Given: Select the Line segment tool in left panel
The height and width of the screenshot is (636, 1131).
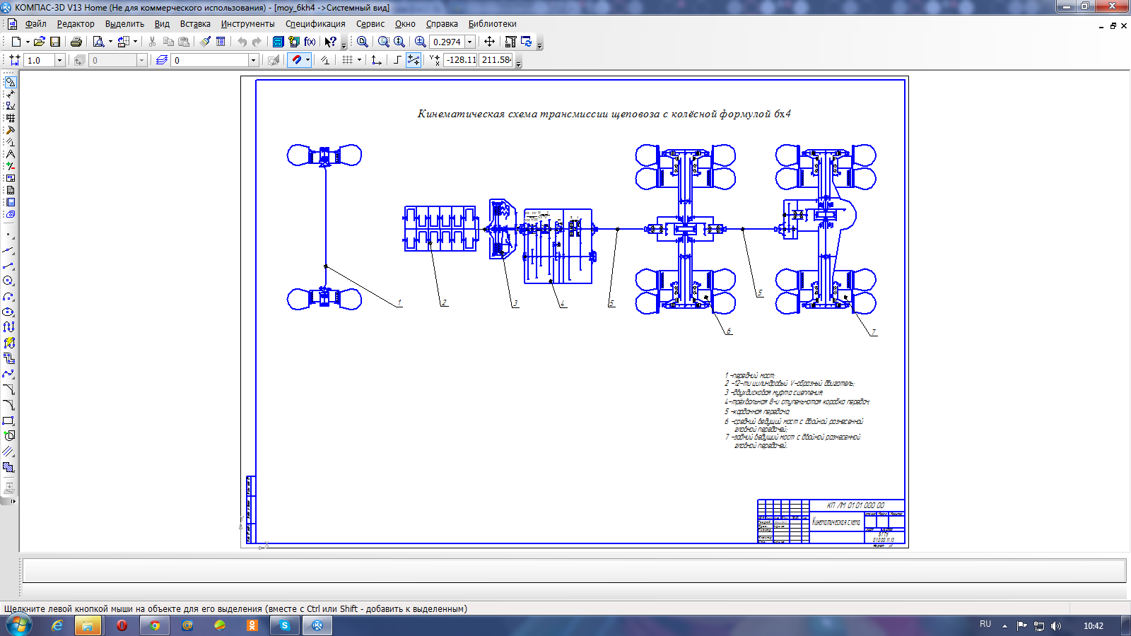Looking at the screenshot, I should point(8,266).
